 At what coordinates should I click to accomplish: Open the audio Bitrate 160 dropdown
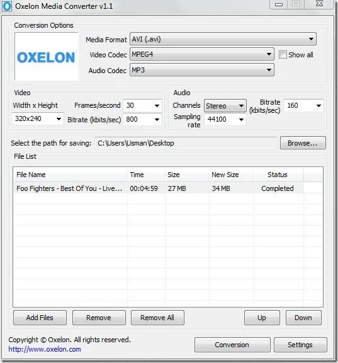303,106
